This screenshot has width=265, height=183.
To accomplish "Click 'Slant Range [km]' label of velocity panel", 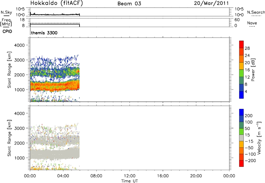I will click(x=9, y=138).
